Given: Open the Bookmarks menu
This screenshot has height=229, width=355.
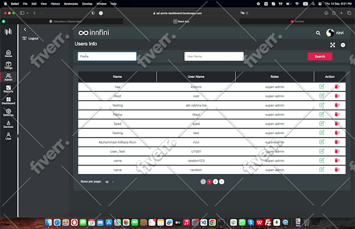Looking at the screenshot, I should [x=71, y=4].
